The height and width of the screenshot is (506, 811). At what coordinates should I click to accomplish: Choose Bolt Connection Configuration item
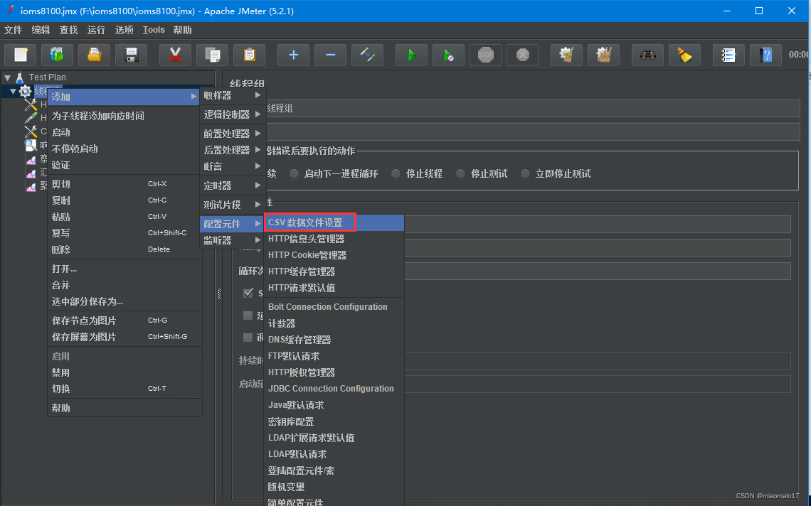[x=334, y=307]
